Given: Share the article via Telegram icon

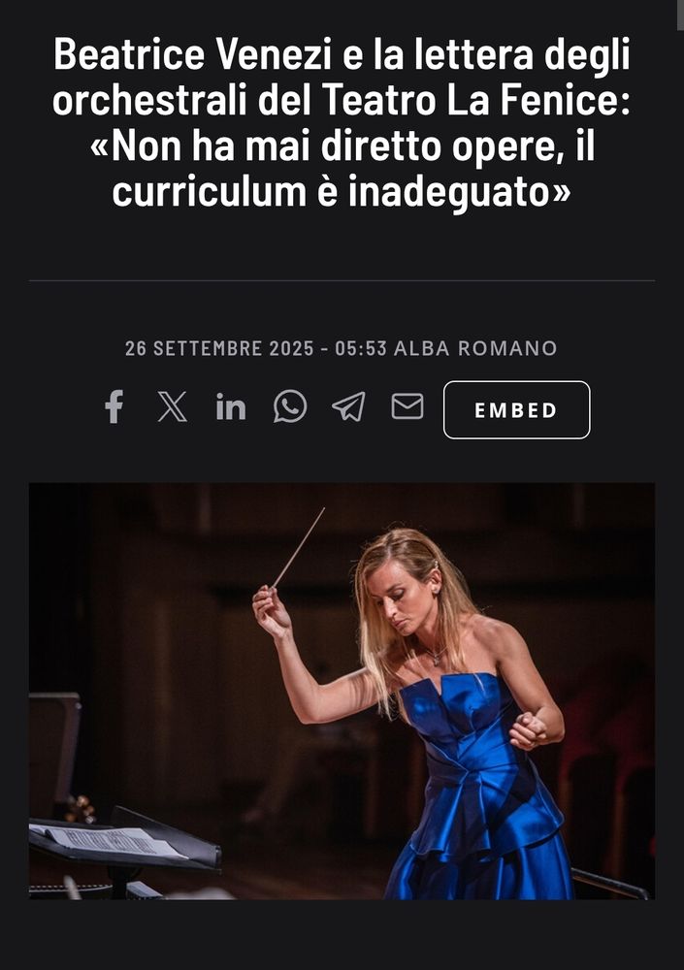Looking at the screenshot, I should pyautogui.click(x=348, y=407).
